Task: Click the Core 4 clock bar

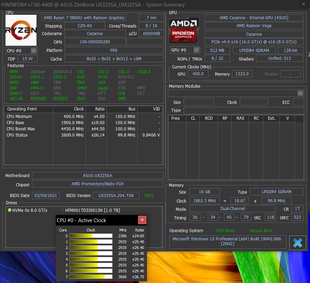Action: point(91,259)
